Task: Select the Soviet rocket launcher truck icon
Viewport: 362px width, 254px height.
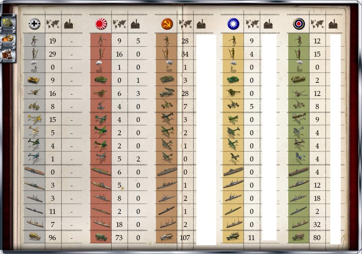Action: [x=167, y=93]
